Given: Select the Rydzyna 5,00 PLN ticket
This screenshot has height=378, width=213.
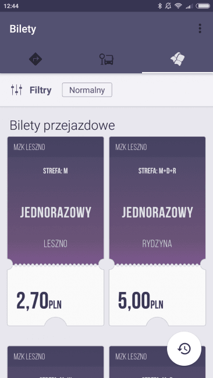Looking at the screenshot, I should point(157,231).
